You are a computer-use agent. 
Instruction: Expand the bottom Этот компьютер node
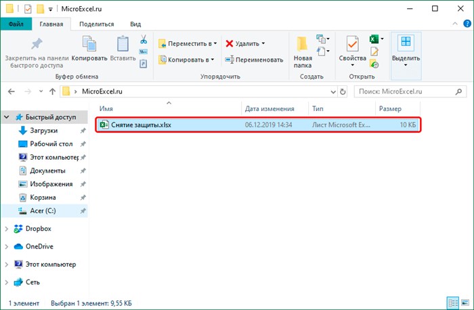click(x=6, y=265)
